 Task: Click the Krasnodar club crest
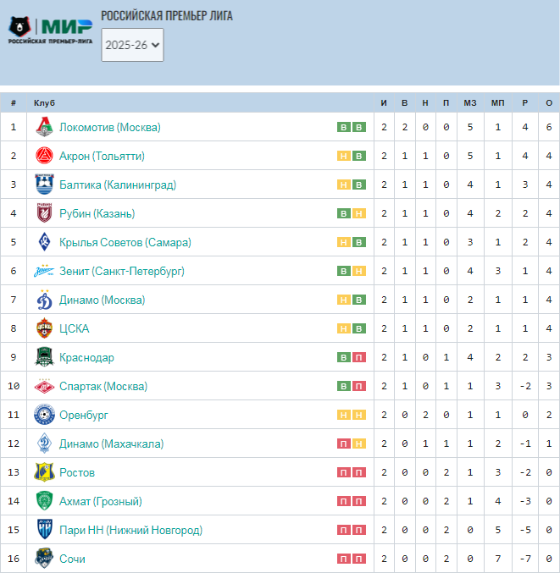(x=44, y=357)
